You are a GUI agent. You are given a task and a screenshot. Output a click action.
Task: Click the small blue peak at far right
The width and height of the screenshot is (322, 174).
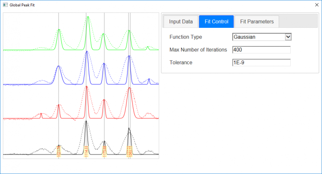pyautogui.click(x=149, y=80)
